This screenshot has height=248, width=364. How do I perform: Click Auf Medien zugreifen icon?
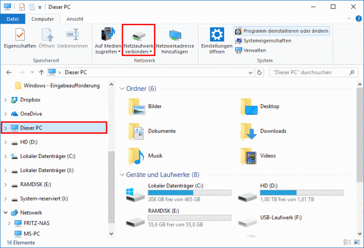pos(108,35)
